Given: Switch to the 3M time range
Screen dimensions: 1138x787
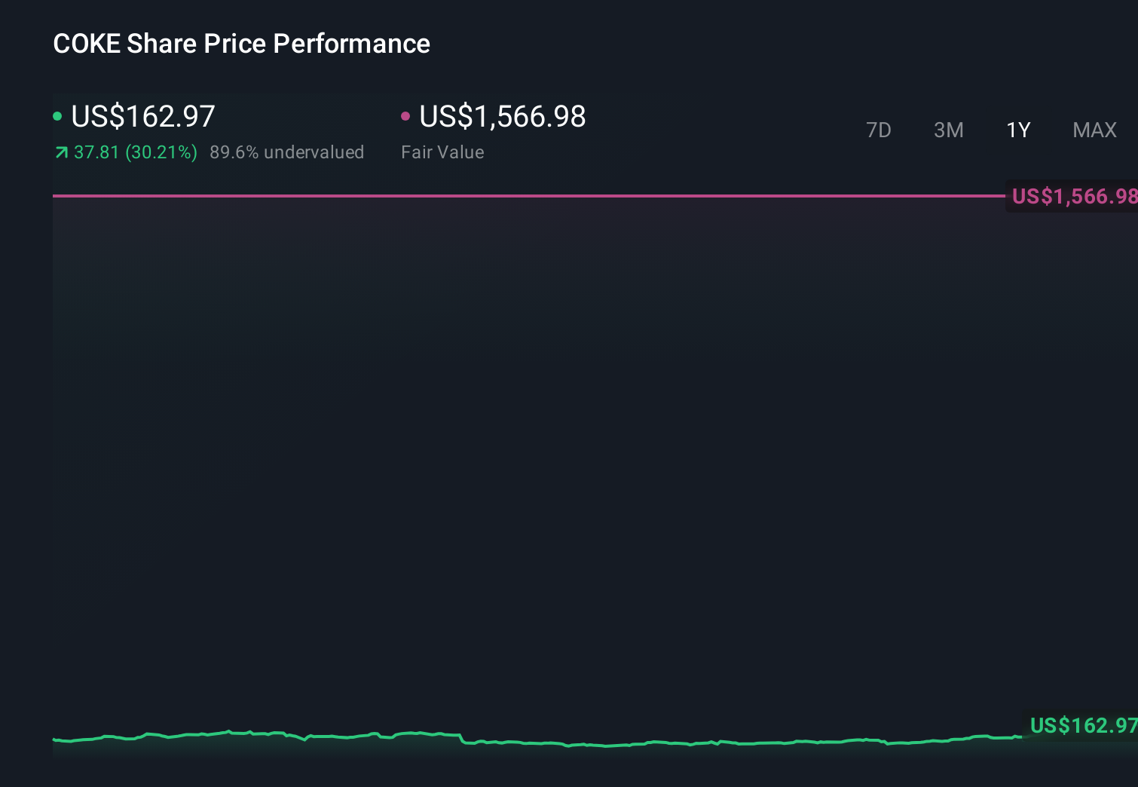Looking at the screenshot, I should click(948, 130).
